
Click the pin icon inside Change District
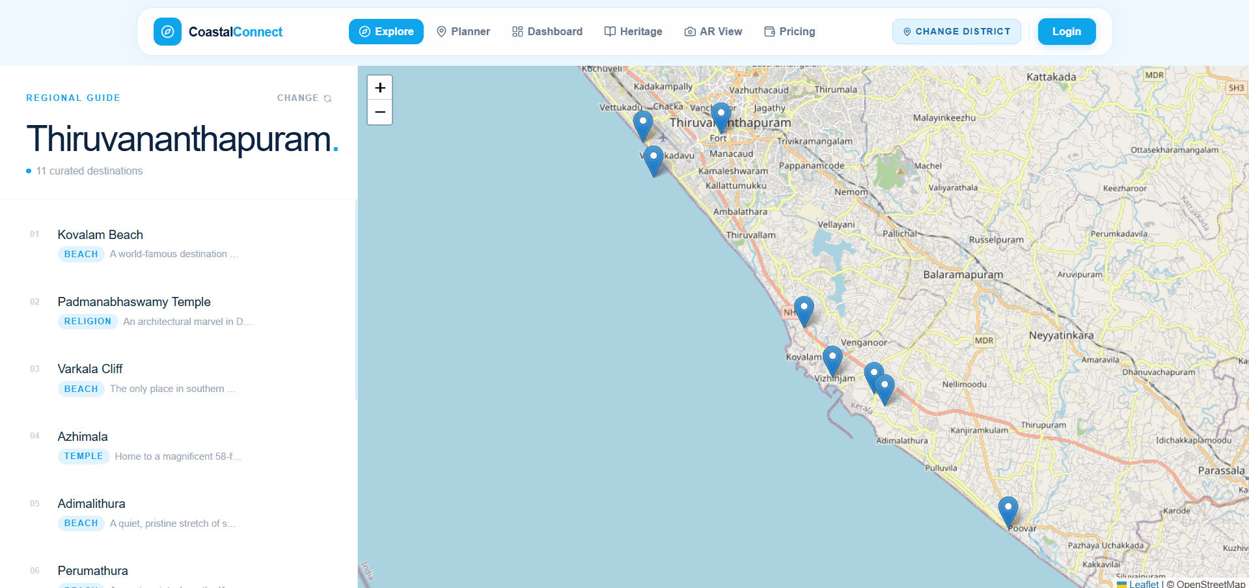[907, 31]
